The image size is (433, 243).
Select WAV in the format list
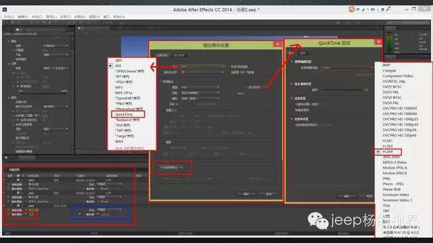pos(119,141)
